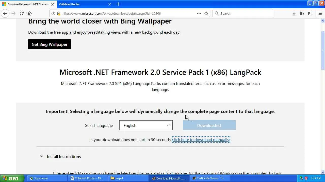Switch to Collabnet Router taskbar window
Image resolution: width=325 pixels, height=182 pixels.
pyautogui.click(x=88, y=178)
